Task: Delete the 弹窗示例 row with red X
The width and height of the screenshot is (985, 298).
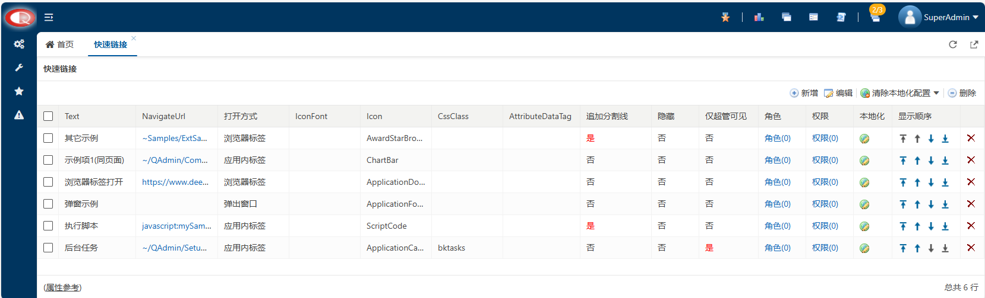Action: point(971,204)
